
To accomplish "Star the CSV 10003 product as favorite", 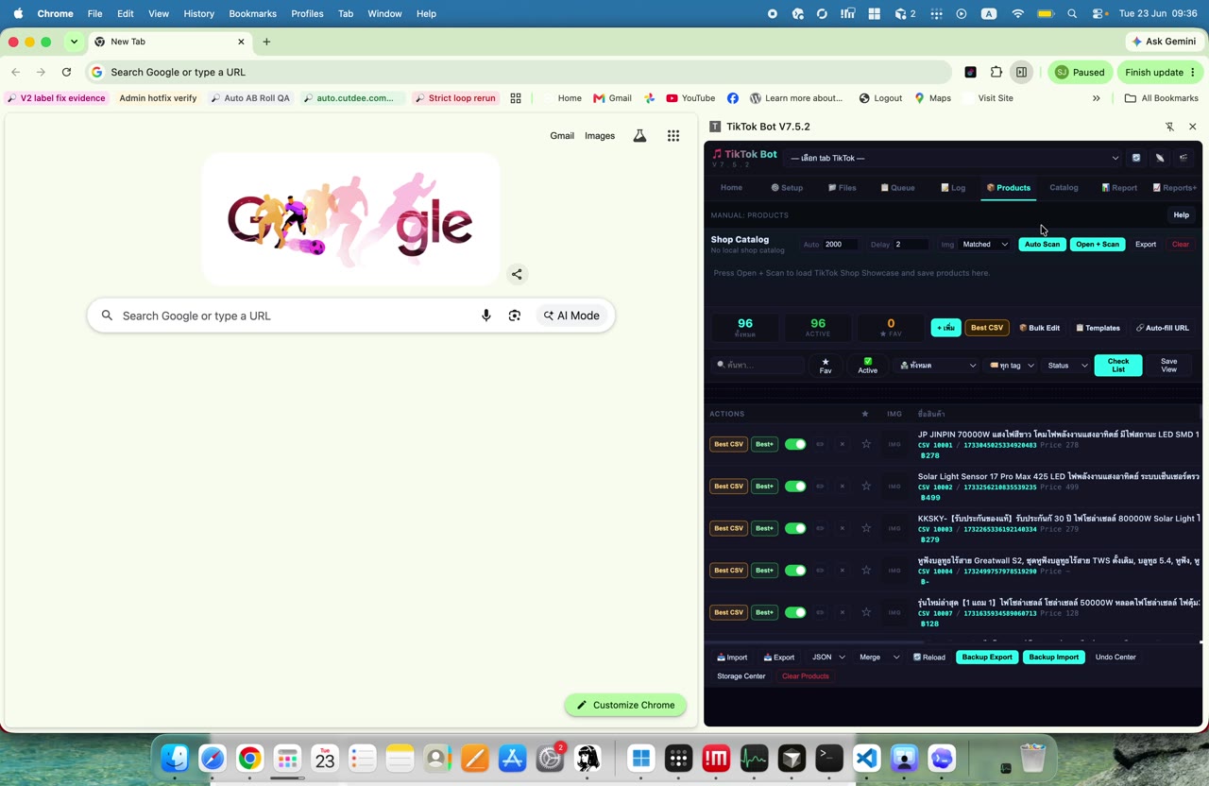I will (x=866, y=528).
